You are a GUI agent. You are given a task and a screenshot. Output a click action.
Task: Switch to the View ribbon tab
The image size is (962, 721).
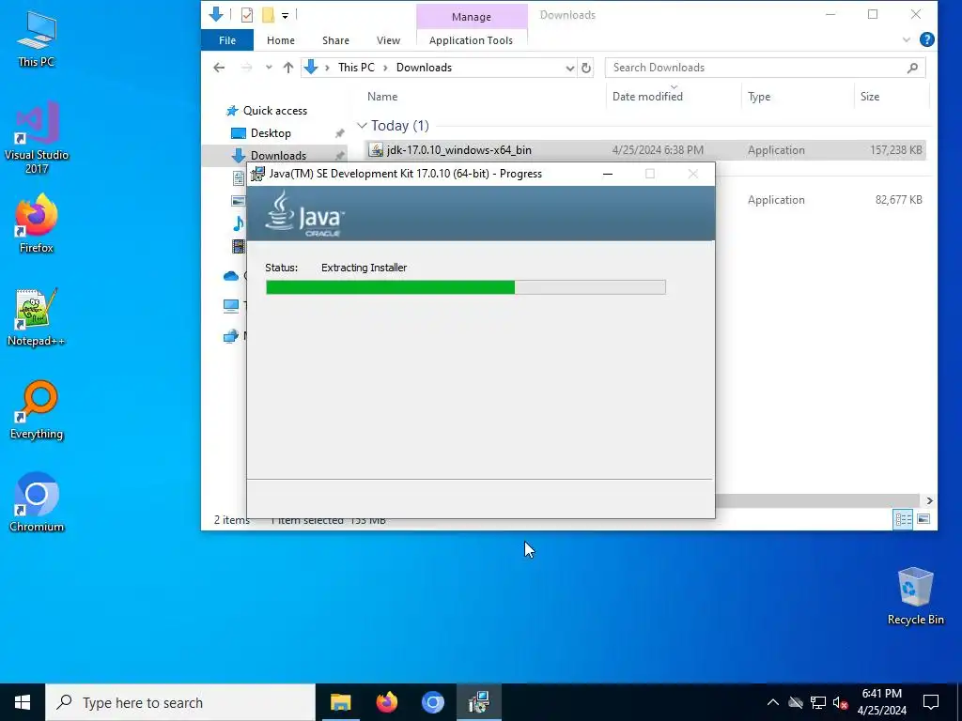[388, 39]
